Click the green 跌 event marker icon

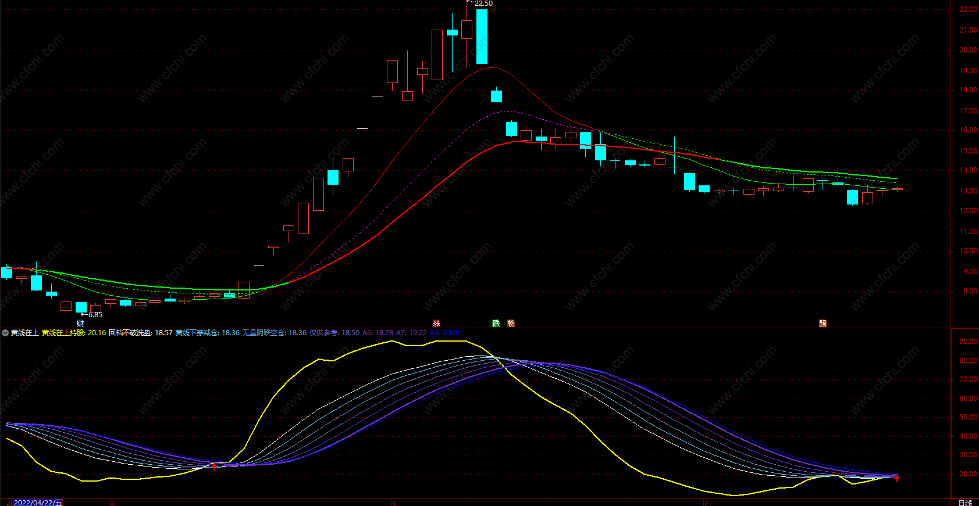tap(496, 324)
